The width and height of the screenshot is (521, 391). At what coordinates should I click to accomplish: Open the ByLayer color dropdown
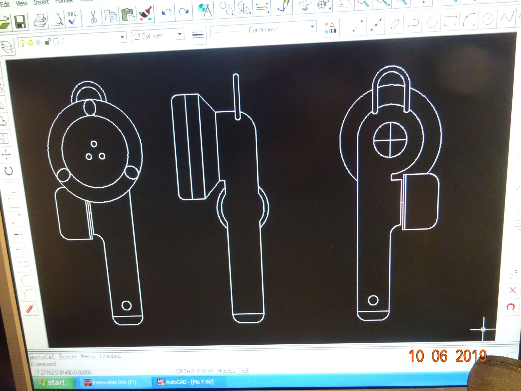179,34
